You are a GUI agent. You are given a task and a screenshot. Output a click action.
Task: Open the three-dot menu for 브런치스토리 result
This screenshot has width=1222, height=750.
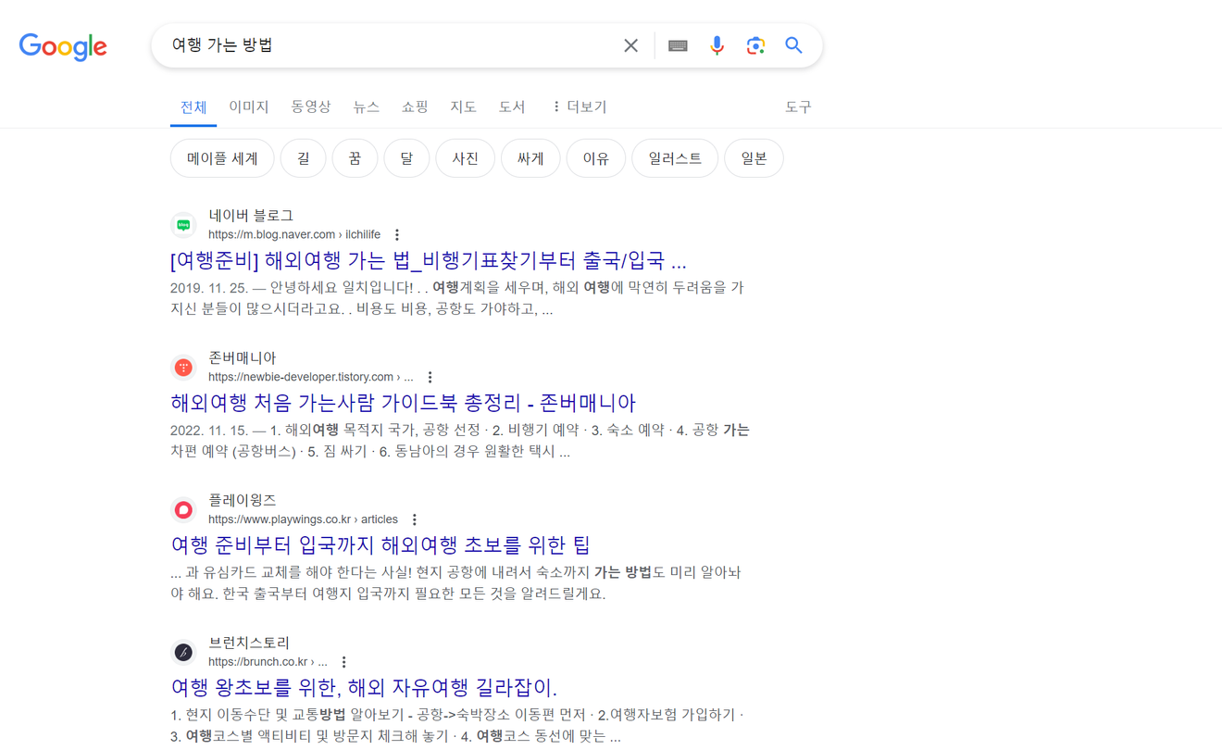(x=343, y=663)
